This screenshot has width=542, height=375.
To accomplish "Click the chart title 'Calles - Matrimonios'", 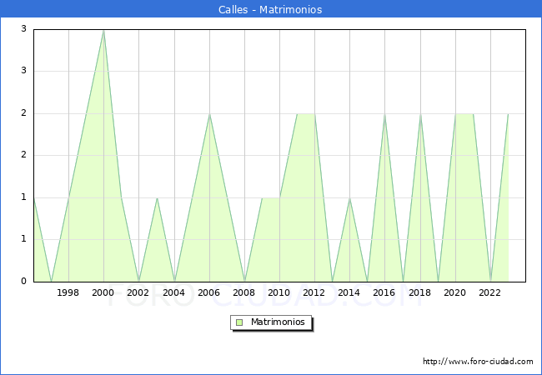I will [270, 10].
